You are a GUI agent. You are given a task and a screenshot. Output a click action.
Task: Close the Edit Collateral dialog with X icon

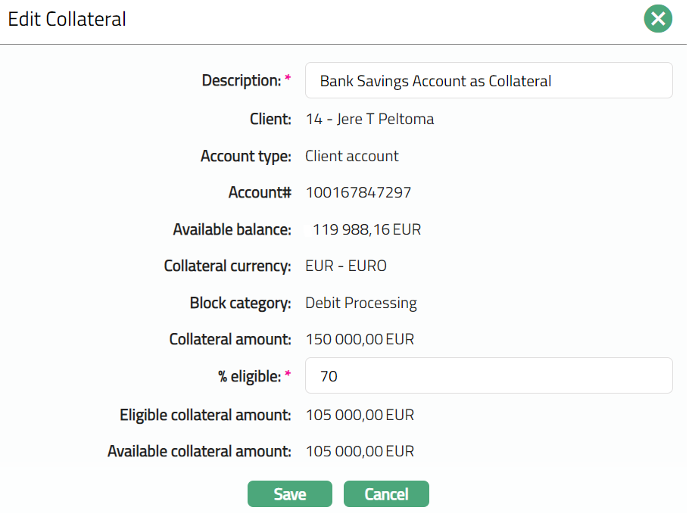coord(658,19)
